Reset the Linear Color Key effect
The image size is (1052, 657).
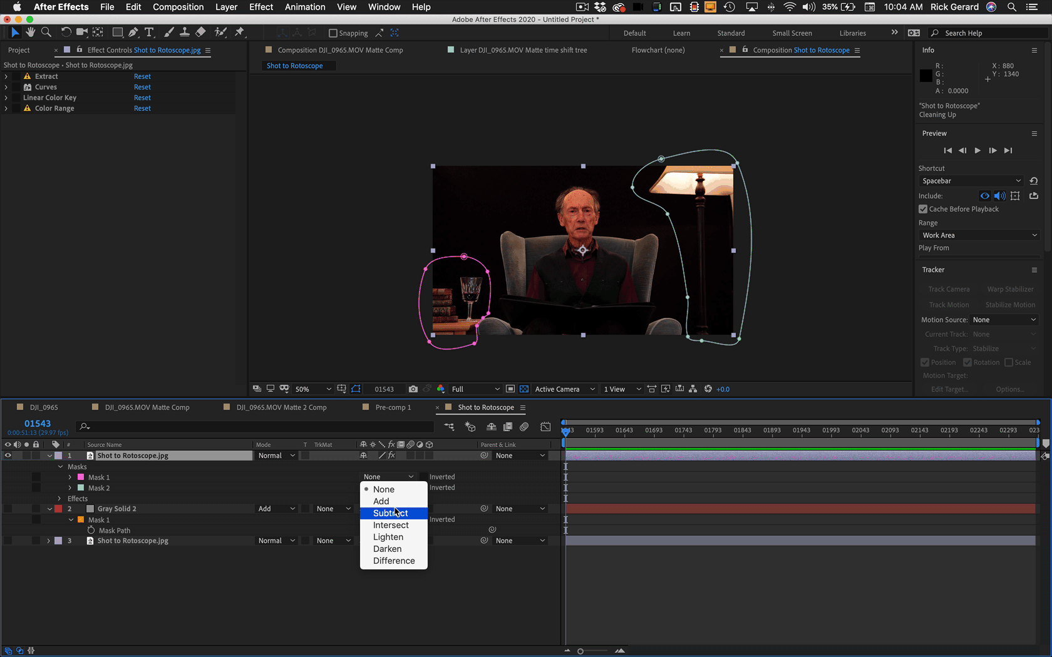coord(142,98)
